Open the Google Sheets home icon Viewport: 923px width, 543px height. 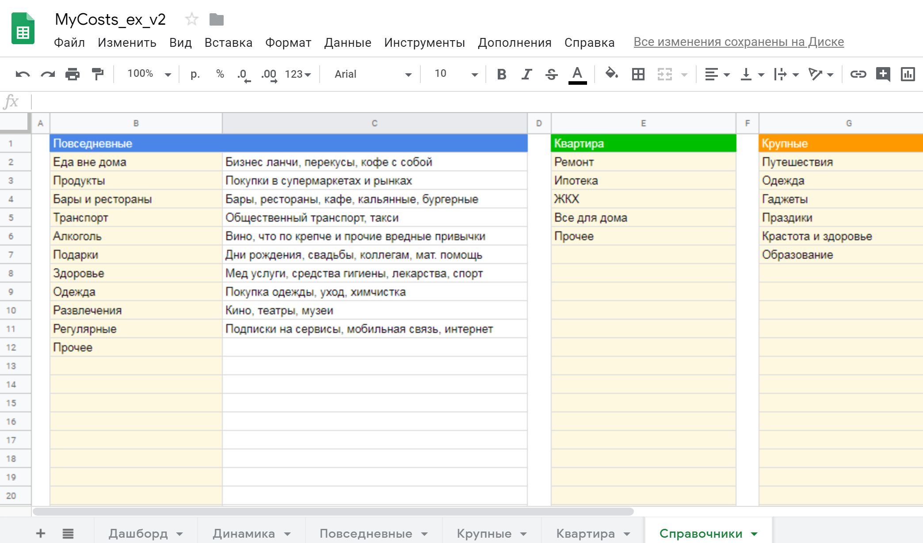[23, 28]
